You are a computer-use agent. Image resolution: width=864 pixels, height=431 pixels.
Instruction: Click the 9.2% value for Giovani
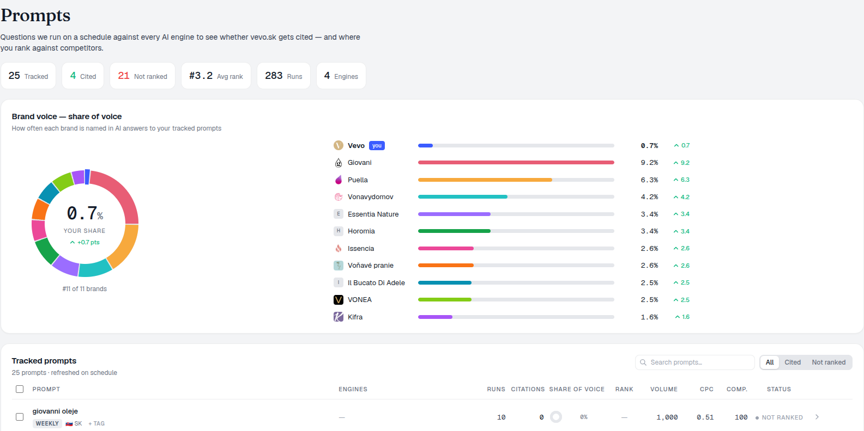(x=649, y=163)
